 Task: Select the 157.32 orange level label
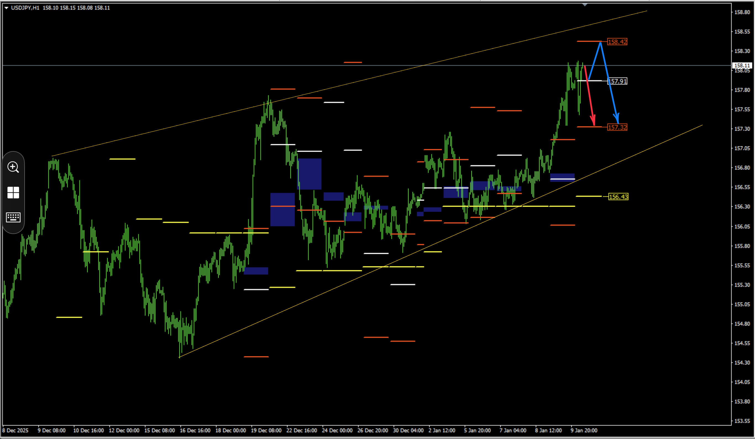pos(617,127)
